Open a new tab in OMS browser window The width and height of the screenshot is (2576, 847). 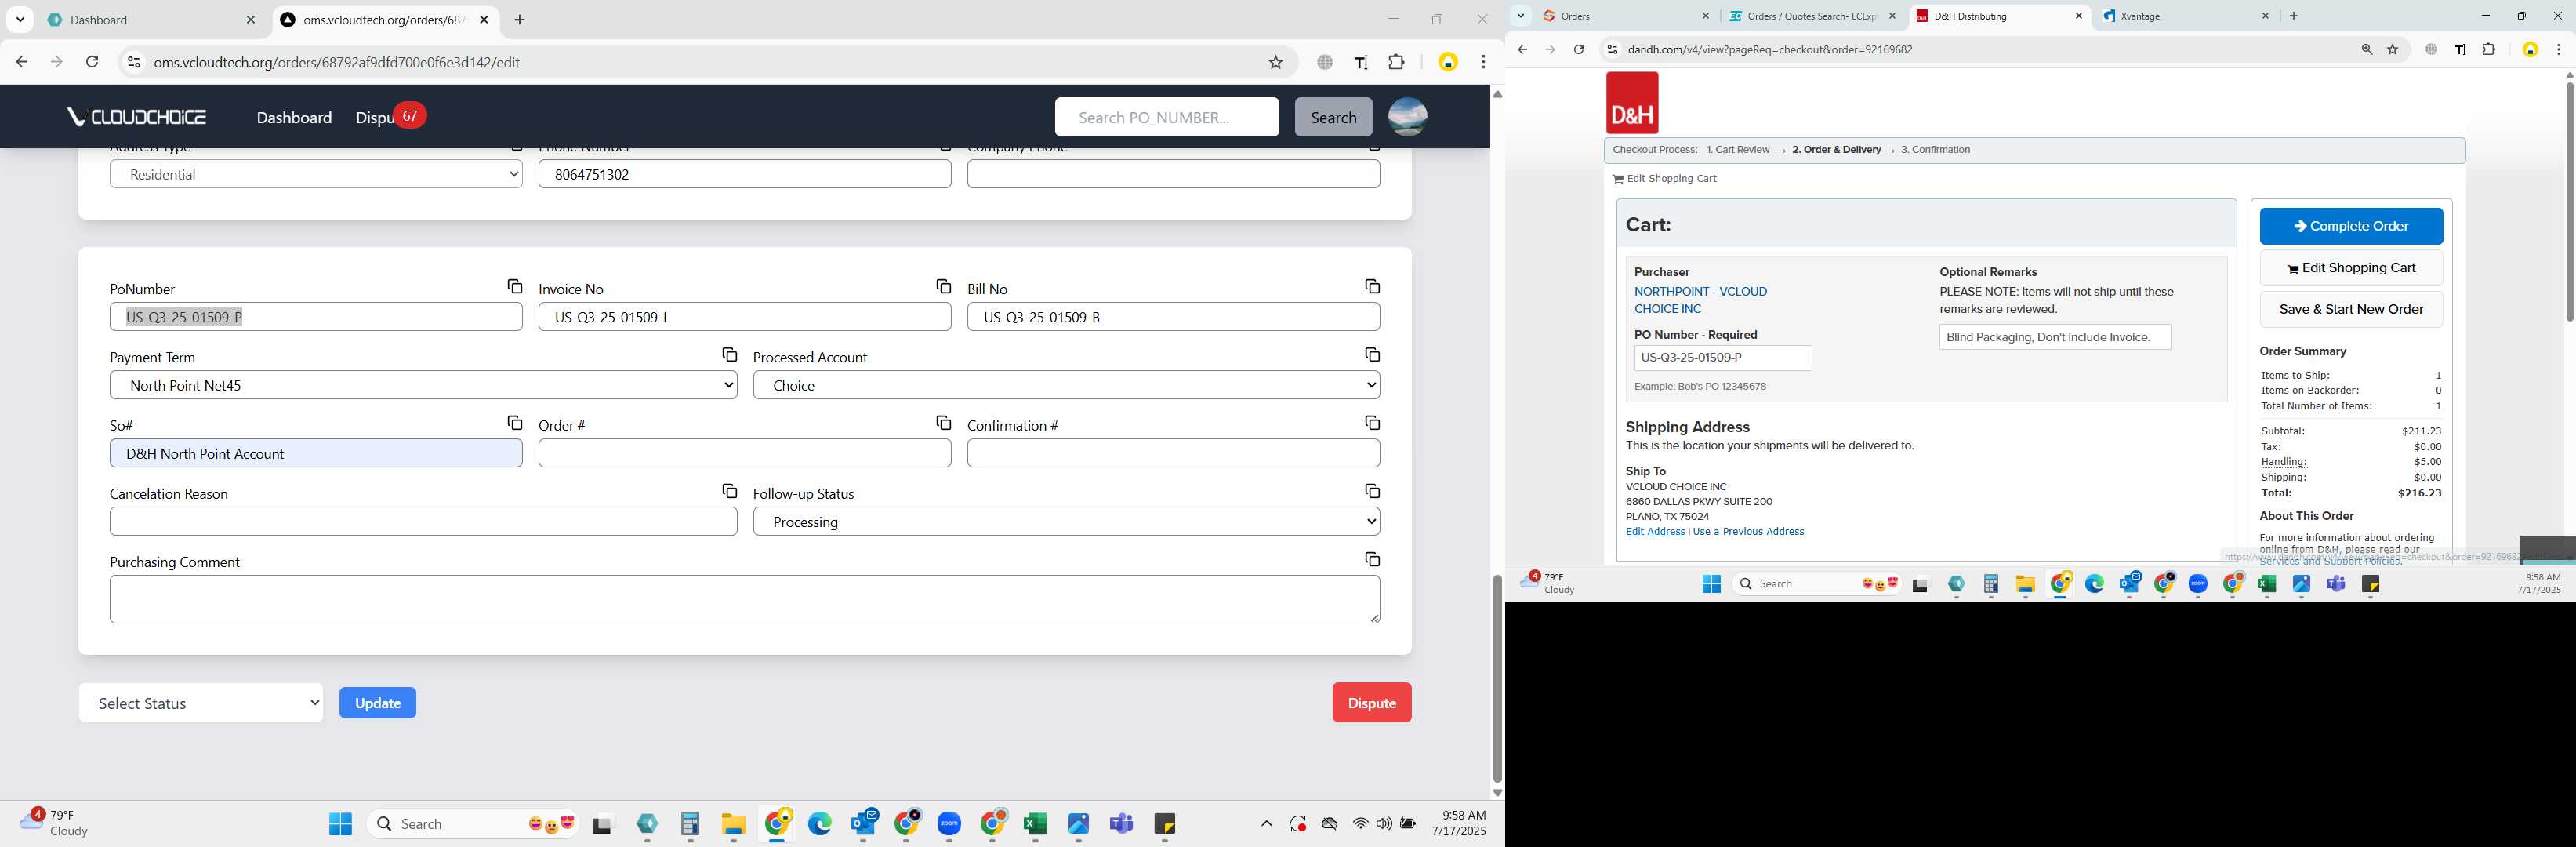(x=519, y=20)
